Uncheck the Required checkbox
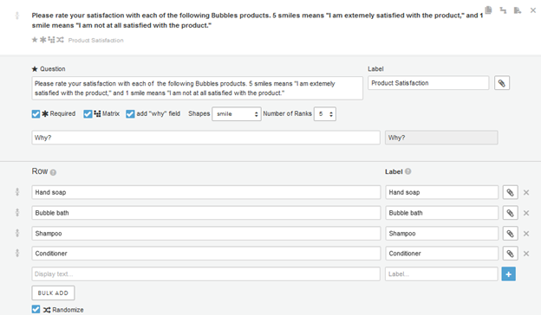Screen dimensions: 541x315 pyautogui.click(x=36, y=114)
